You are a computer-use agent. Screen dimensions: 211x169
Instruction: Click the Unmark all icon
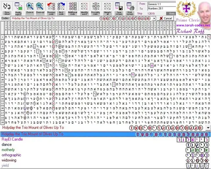click(107, 8)
